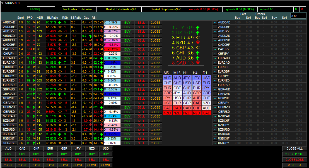Click the USDCAD RSI up arrow

click(102, 134)
